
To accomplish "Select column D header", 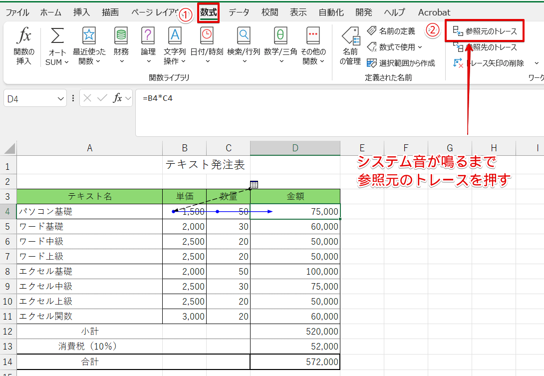I will (x=295, y=148).
